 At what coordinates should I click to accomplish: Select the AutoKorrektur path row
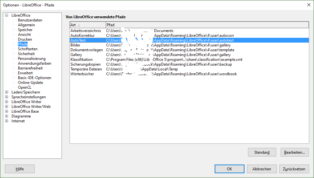pos(189,36)
